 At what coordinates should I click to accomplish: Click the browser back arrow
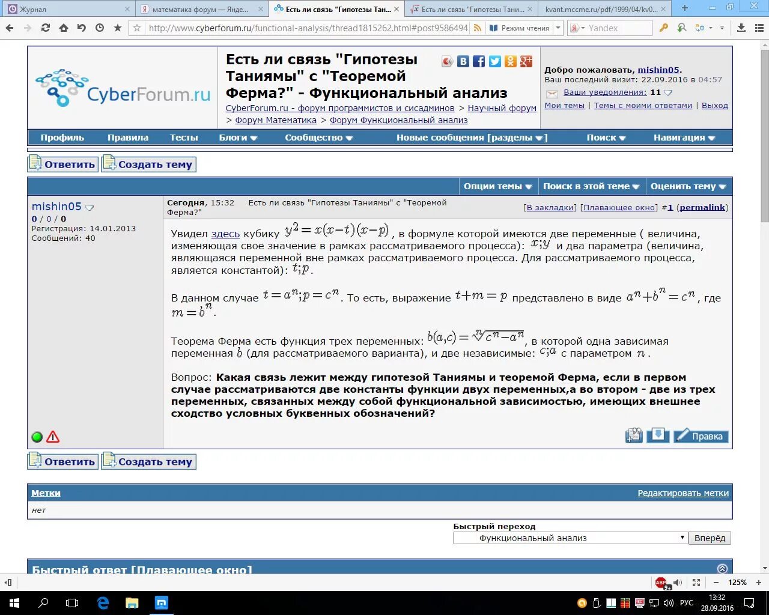click(10, 28)
